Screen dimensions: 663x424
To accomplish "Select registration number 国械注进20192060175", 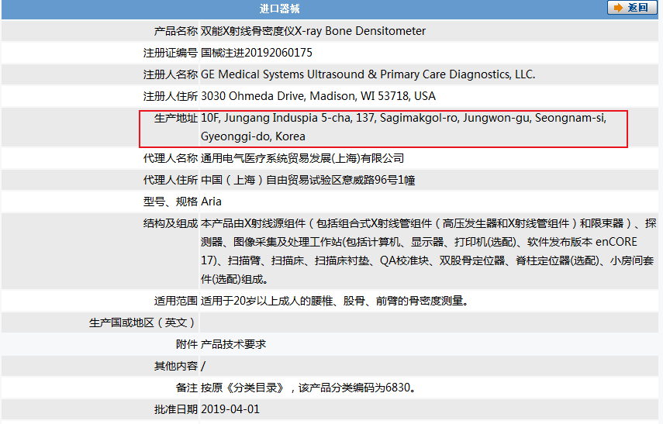I will (x=256, y=53).
